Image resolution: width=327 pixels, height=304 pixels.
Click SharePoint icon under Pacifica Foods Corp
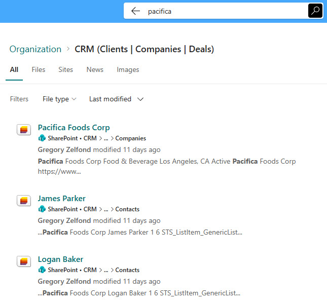point(42,138)
